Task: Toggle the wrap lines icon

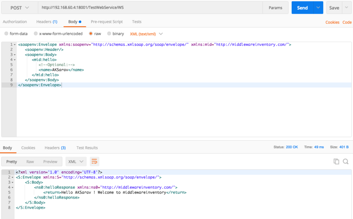Action: tap(94, 161)
